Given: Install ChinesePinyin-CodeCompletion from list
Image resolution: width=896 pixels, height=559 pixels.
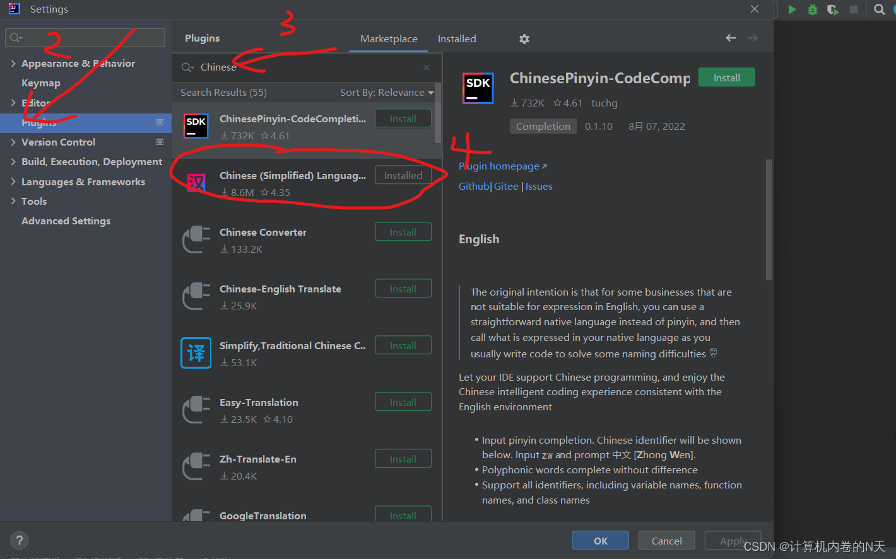Looking at the screenshot, I should point(403,118).
